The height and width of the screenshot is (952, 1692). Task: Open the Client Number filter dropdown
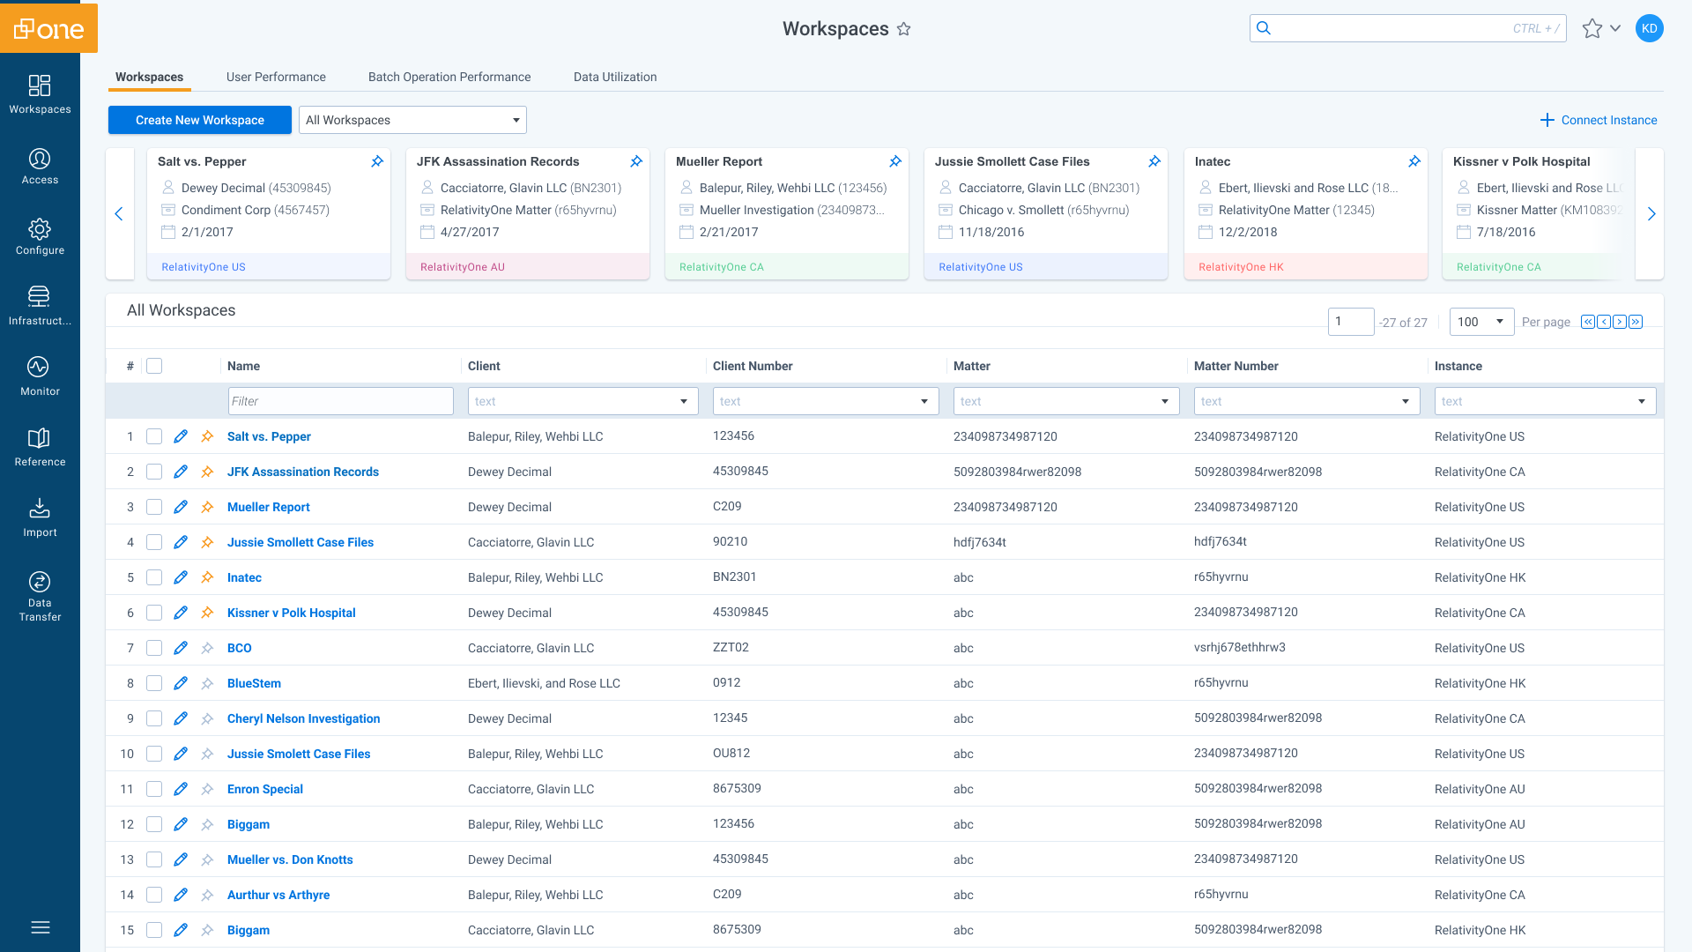tap(826, 401)
